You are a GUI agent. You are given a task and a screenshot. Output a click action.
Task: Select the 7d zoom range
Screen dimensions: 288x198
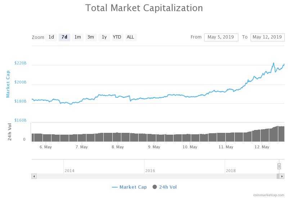pos(64,37)
